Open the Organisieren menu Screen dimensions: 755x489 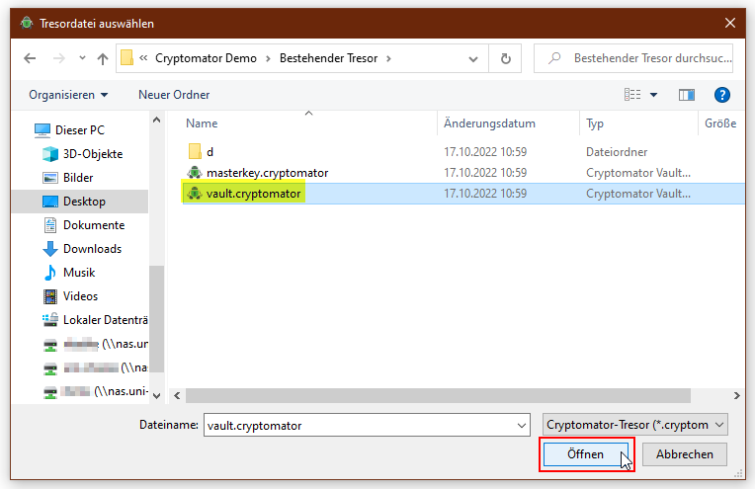click(x=68, y=95)
